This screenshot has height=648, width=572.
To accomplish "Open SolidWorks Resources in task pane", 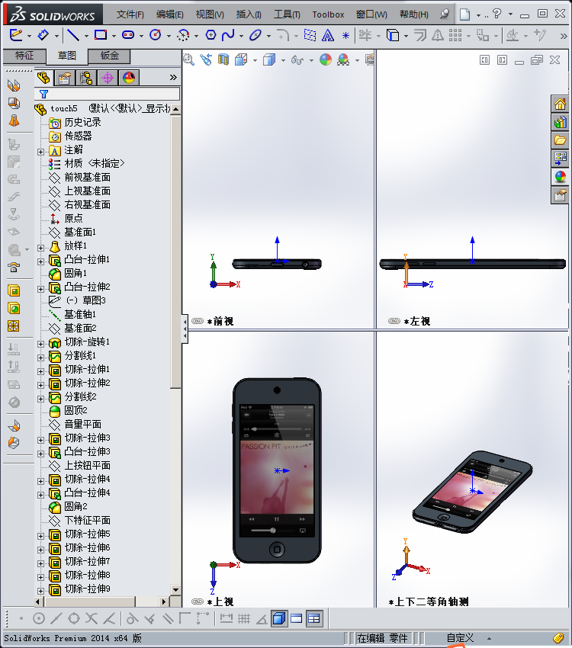I will click(x=561, y=104).
